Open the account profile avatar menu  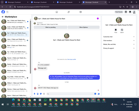coord(134,12)
